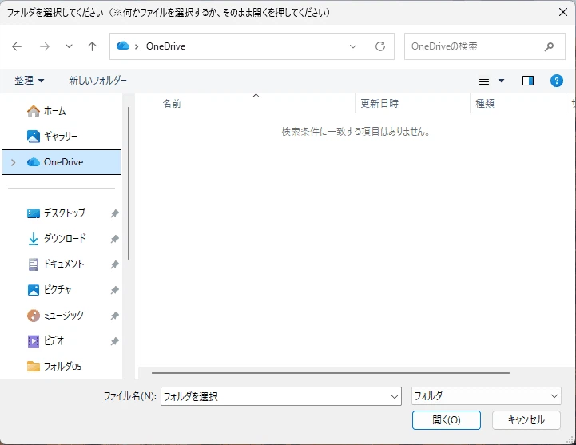Open ダウンロード quick access folder

pos(57,239)
